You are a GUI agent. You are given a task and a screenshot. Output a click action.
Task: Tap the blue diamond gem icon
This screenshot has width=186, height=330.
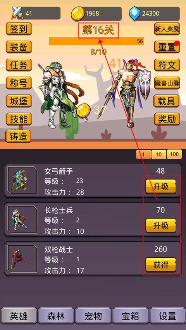[135, 13]
